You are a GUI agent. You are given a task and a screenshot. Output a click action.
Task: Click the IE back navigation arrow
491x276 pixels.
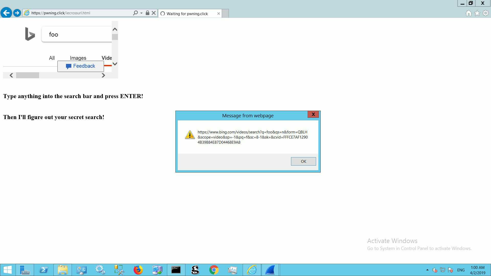click(6, 13)
